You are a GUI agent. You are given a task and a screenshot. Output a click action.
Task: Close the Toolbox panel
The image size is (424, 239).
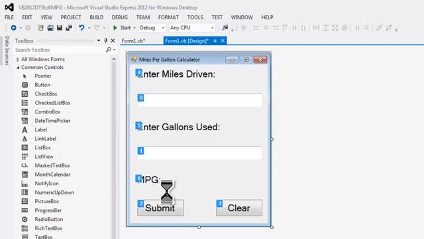113,40
